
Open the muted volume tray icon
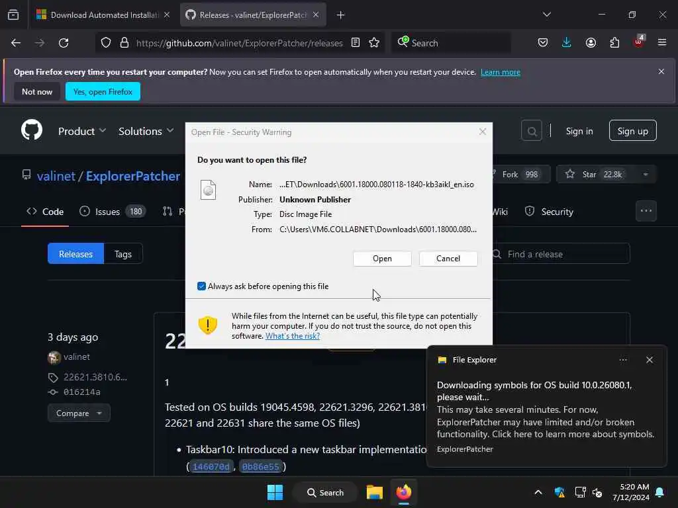(598, 492)
